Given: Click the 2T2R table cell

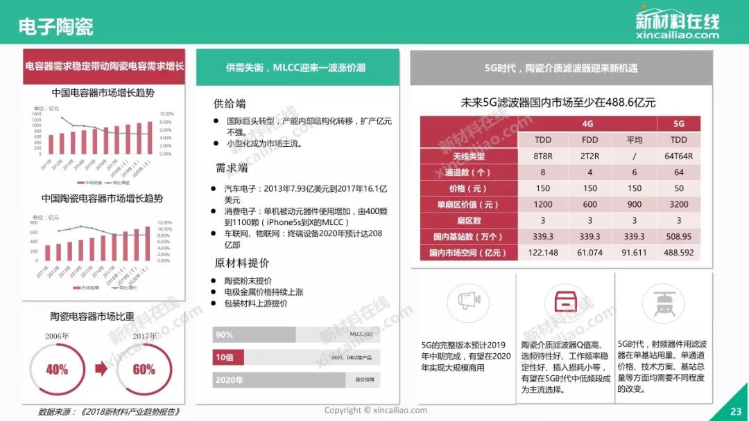Looking at the screenshot, I should click(x=590, y=156).
